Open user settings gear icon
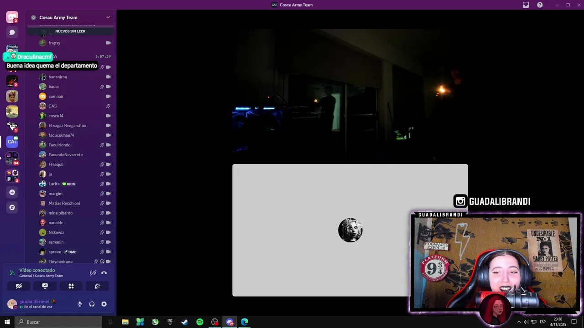584x328 pixels. [104, 304]
